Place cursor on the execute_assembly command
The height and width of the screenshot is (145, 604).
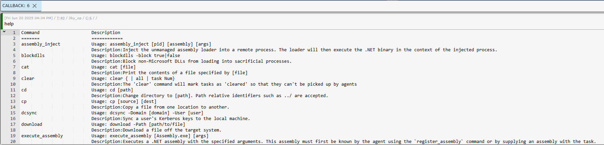[x=42, y=136]
